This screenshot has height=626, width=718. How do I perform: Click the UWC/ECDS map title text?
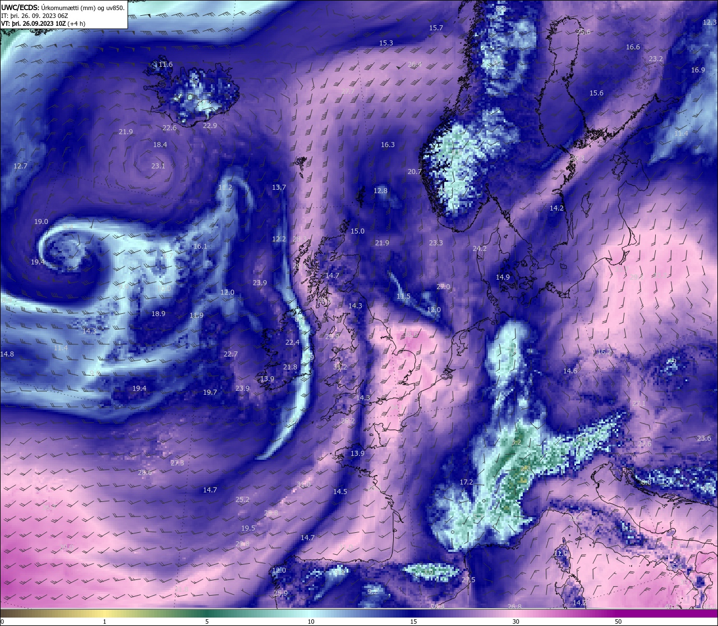click(63, 7)
